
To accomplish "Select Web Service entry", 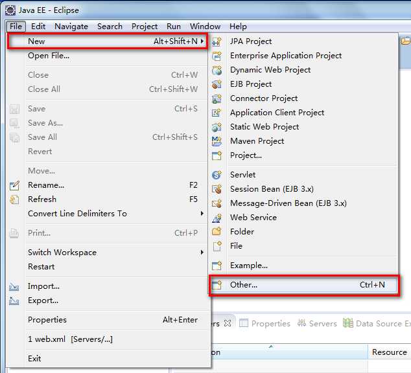I will tap(303, 218).
